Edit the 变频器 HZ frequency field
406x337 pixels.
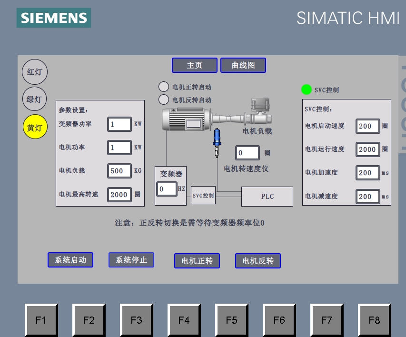tap(167, 189)
